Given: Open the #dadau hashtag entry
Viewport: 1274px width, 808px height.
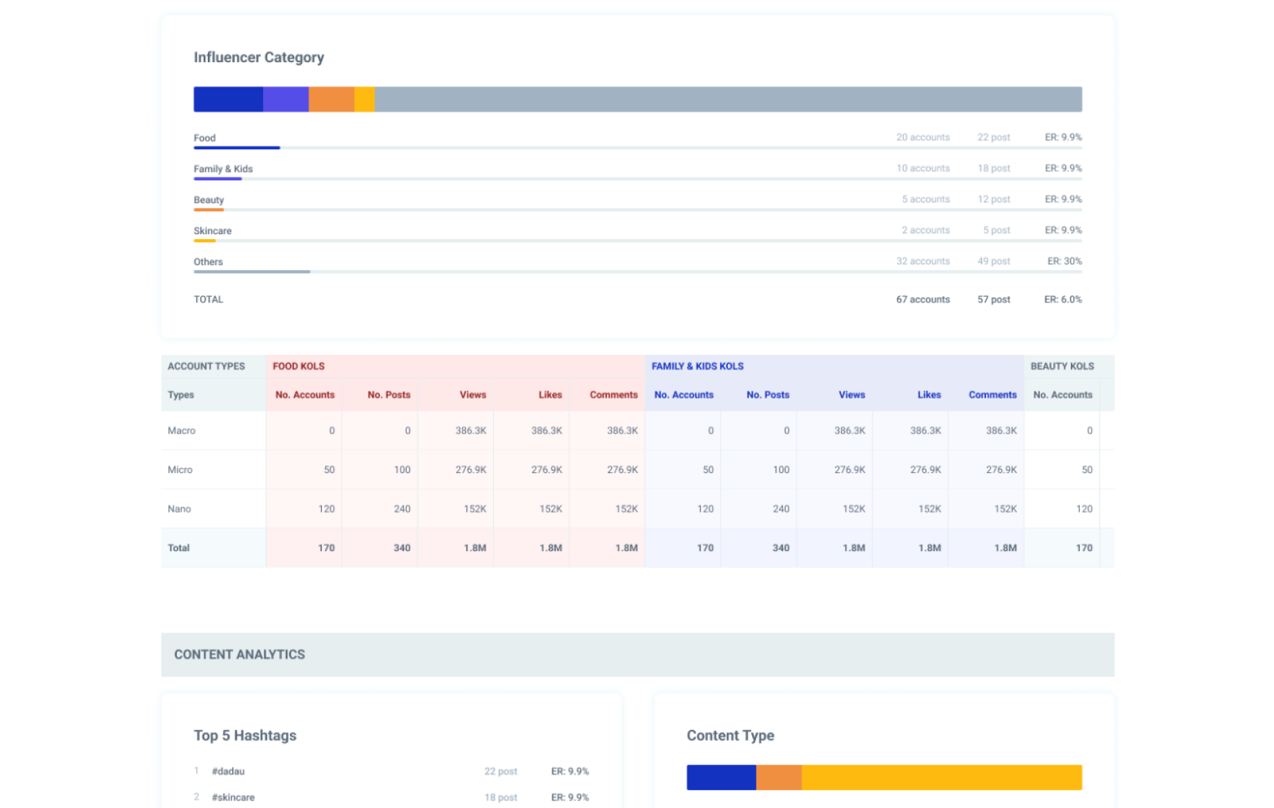Looking at the screenshot, I should click(x=228, y=771).
